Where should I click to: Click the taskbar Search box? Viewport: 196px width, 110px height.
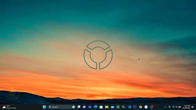point(62,107)
